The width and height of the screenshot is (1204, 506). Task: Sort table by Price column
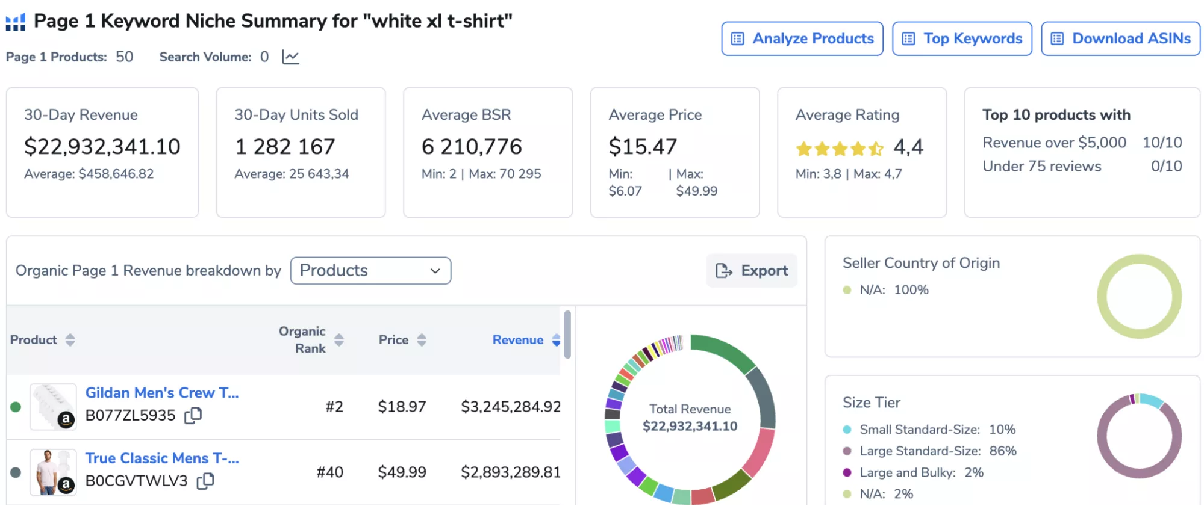point(422,340)
